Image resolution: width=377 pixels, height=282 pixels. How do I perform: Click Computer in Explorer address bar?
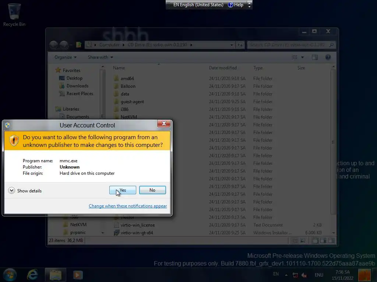(109, 45)
